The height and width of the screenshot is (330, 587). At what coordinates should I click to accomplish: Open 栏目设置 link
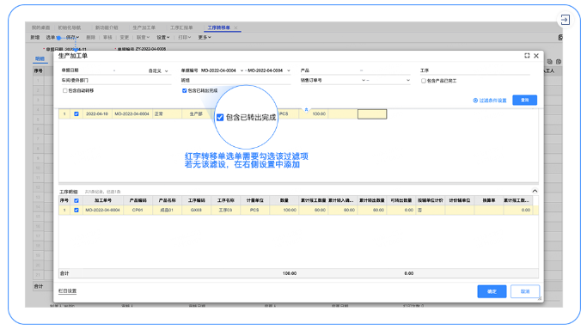click(68, 290)
